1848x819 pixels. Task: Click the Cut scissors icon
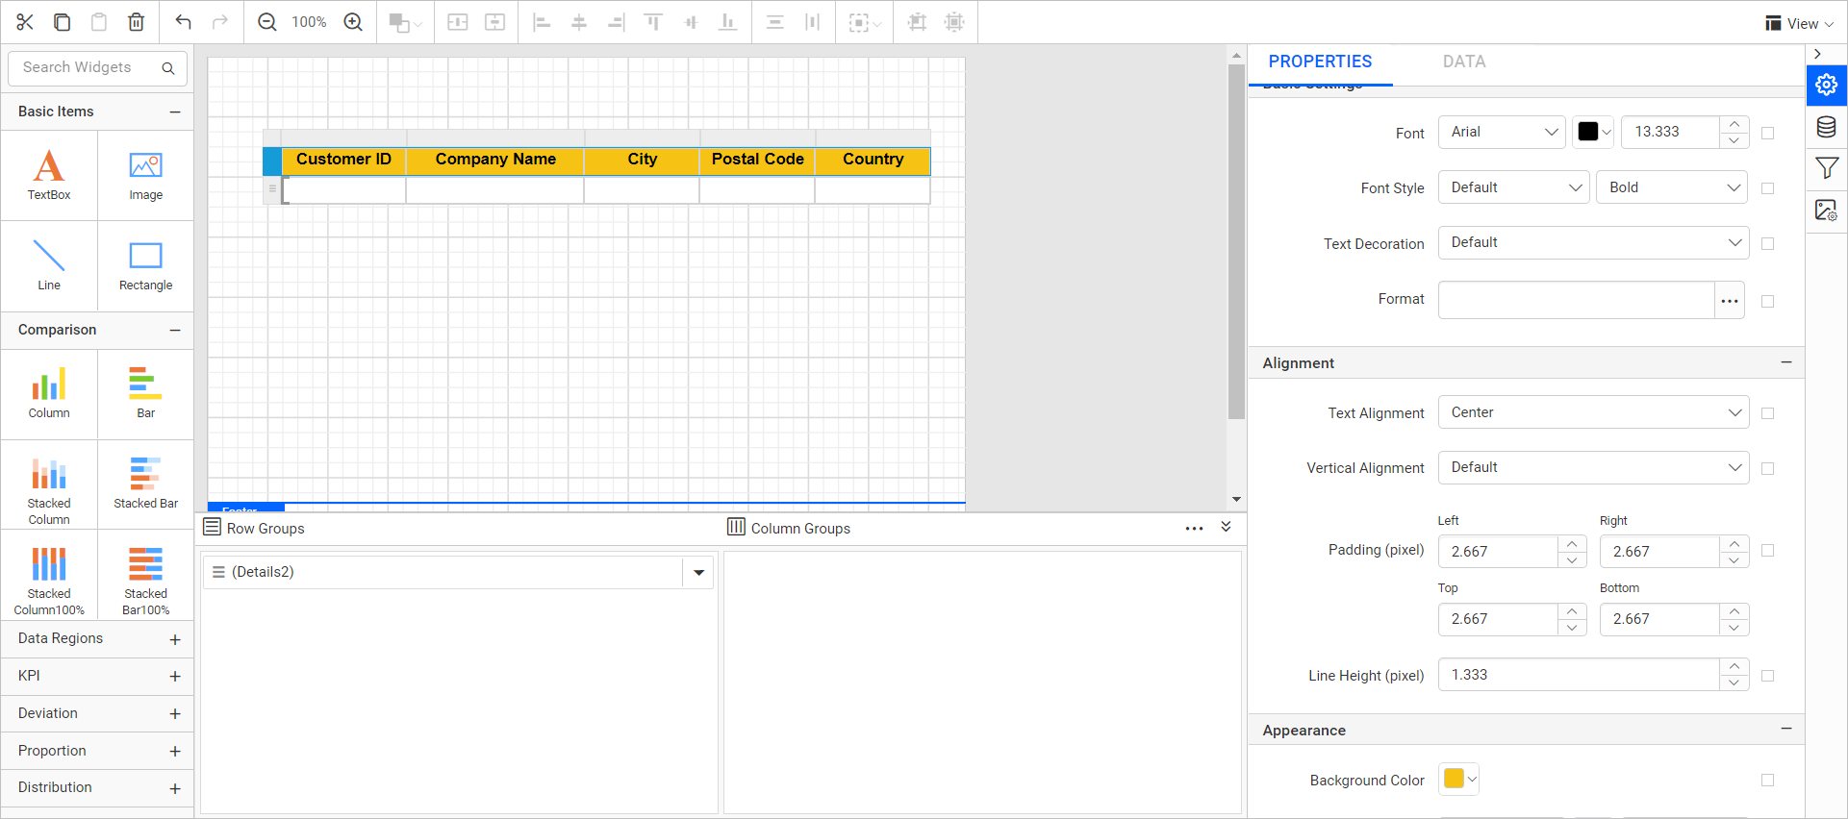[25, 22]
